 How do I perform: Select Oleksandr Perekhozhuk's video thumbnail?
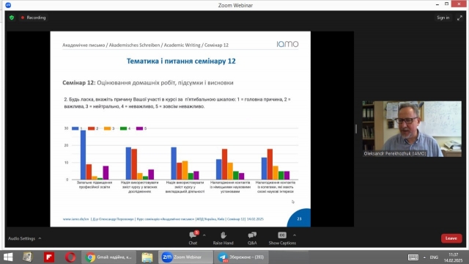pyautogui.click(x=412, y=129)
